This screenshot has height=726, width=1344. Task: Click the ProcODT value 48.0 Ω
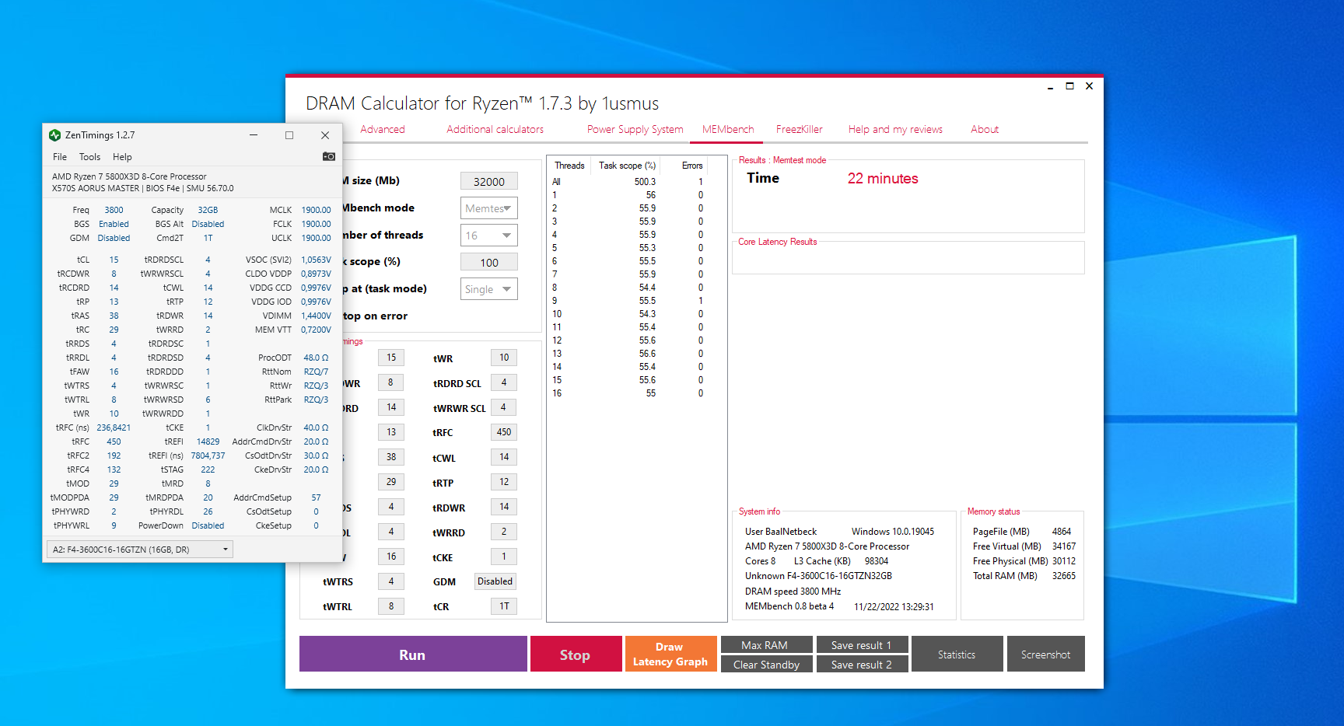tap(316, 358)
